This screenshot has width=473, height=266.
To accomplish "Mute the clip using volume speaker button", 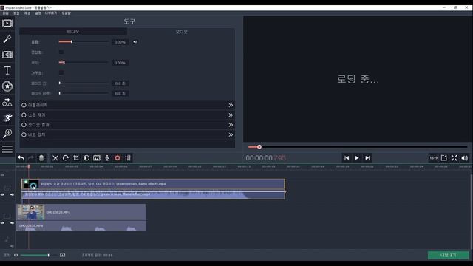I will (135, 42).
